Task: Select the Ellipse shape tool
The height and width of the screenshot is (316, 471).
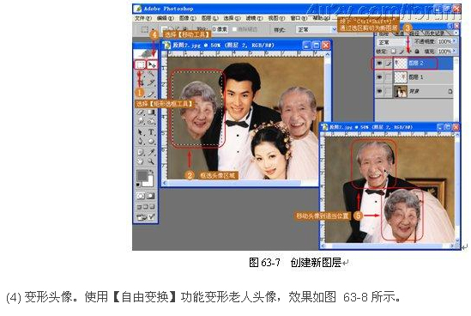Action: pyautogui.click(x=151, y=141)
